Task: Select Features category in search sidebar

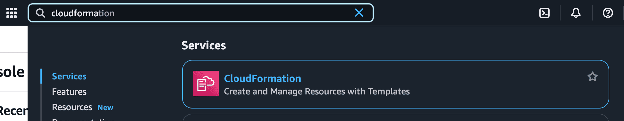Action: (69, 92)
